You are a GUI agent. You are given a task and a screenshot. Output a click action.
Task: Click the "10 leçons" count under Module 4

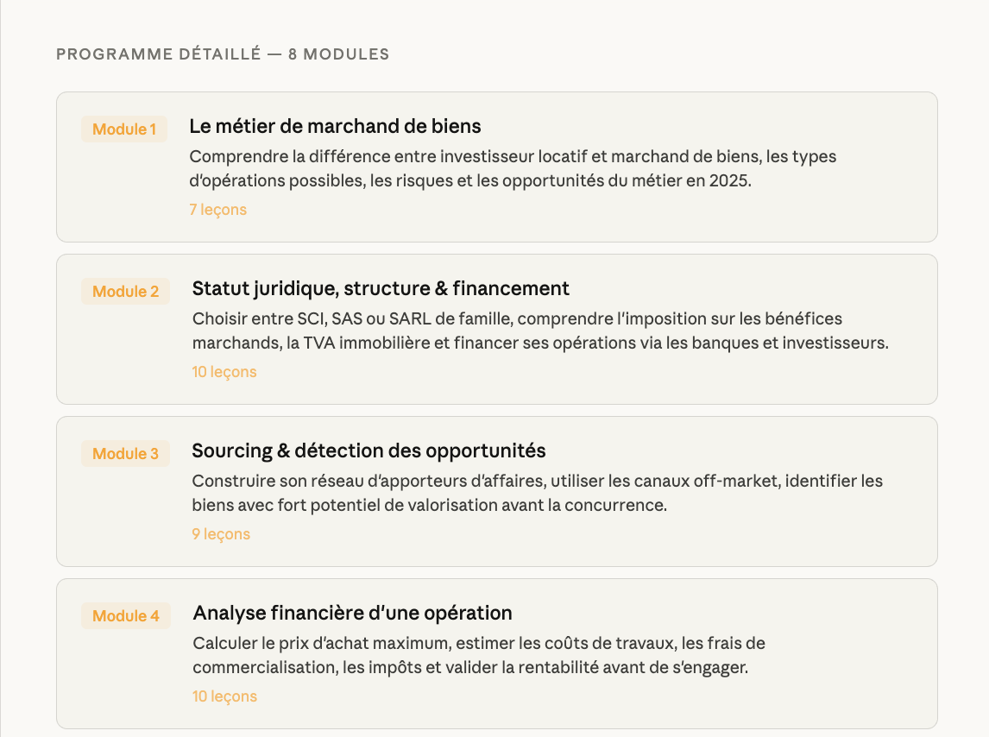click(x=224, y=696)
